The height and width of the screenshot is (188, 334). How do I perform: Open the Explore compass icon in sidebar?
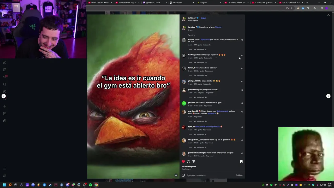click(x=5, y=92)
